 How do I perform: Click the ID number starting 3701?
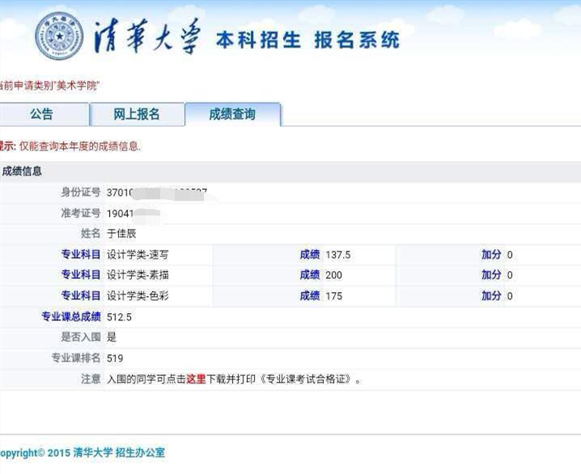(157, 193)
